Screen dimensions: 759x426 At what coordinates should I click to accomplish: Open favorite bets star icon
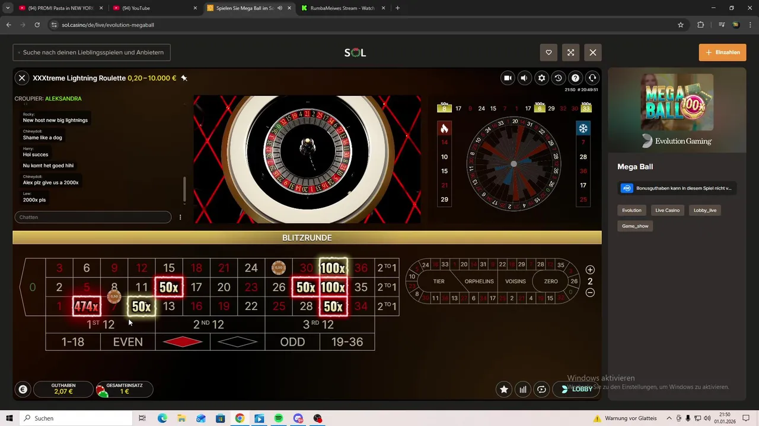(x=504, y=389)
